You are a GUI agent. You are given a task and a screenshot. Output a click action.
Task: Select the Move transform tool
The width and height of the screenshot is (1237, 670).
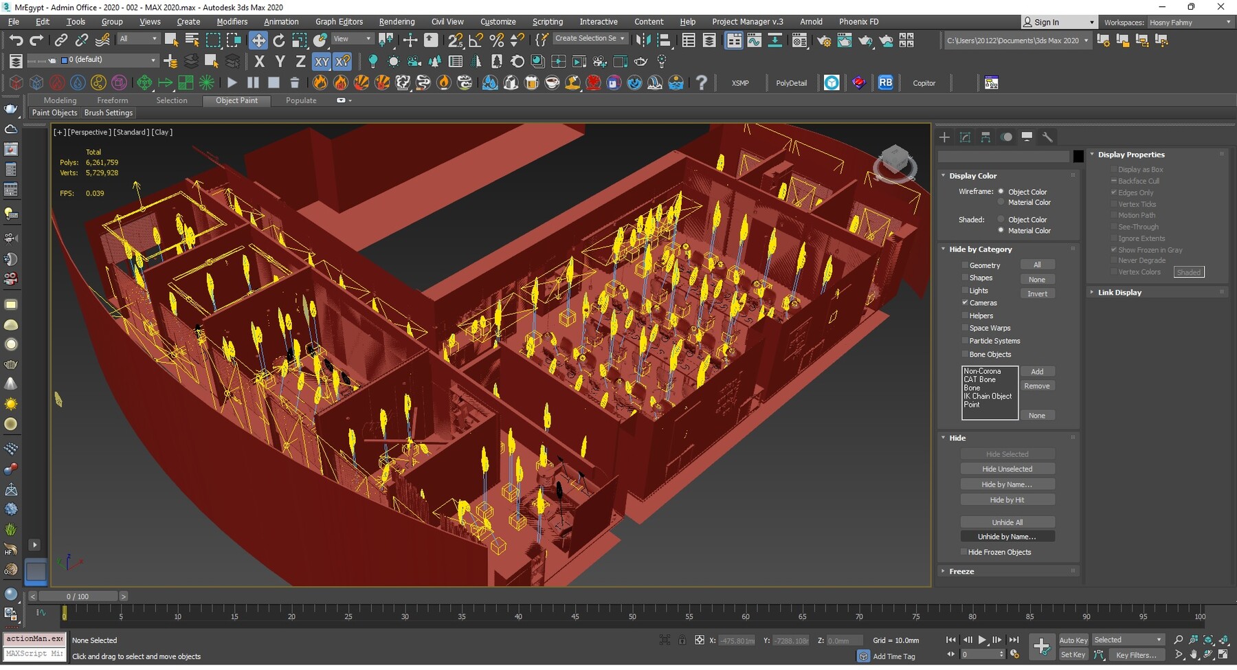tap(258, 40)
